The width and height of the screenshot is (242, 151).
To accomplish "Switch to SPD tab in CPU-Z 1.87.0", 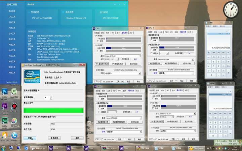I will 171,32.
